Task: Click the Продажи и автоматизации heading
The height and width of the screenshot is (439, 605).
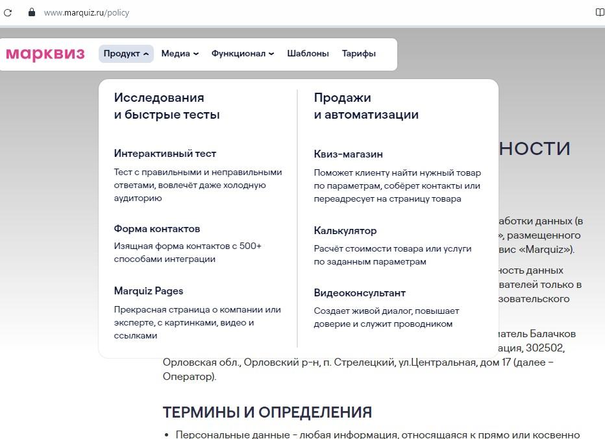Action: tap(366, 106)
